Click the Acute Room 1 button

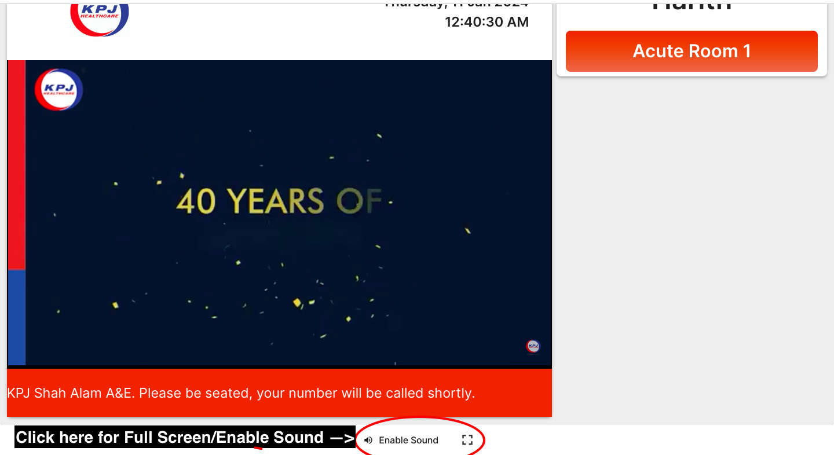(x=692, y=51)
